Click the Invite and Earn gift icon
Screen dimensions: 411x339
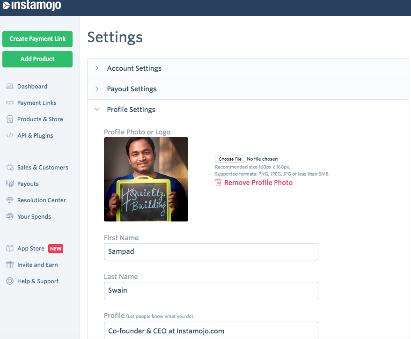click(x=9, y=265)
